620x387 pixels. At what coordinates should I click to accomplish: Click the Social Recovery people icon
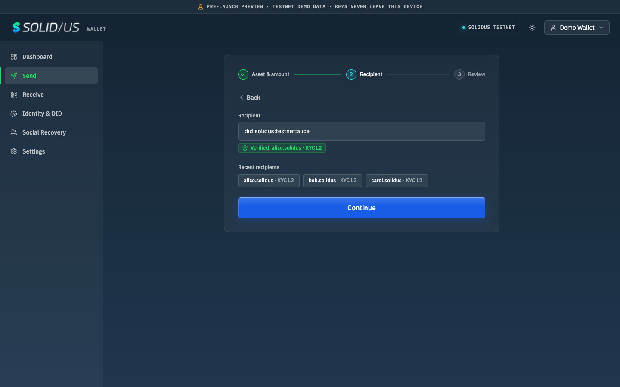(14, 132)
